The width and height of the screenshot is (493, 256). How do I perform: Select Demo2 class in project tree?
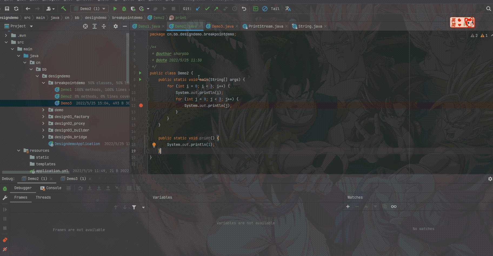66,96
